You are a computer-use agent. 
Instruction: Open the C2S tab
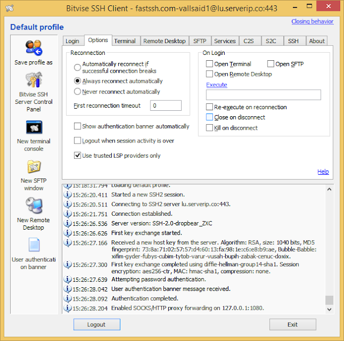click(249, 41)
